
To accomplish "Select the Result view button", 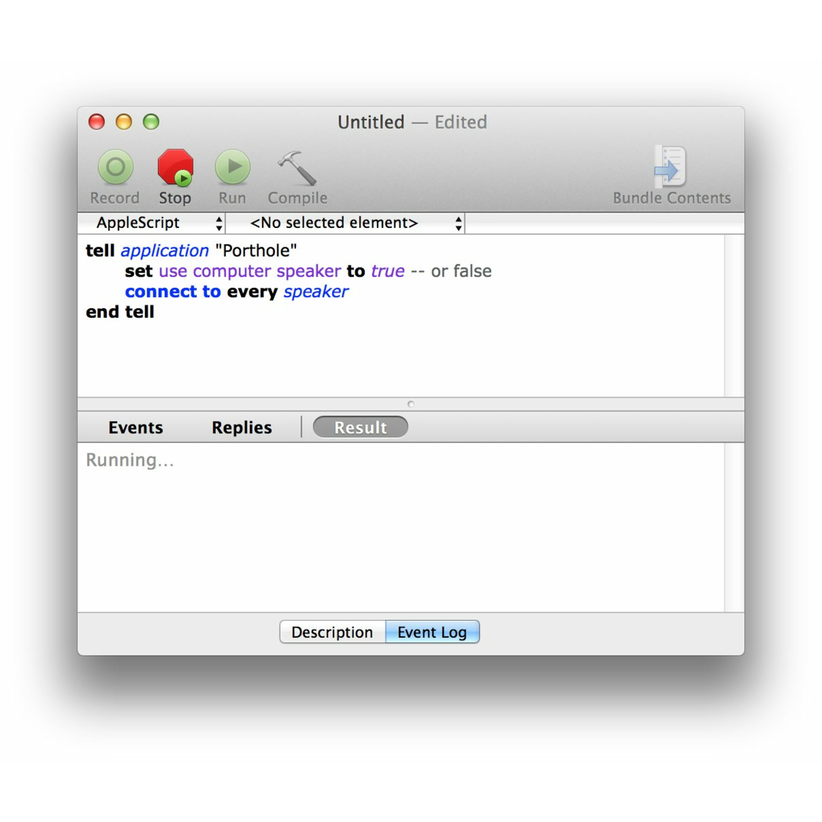I will click(x=360, y=428).
